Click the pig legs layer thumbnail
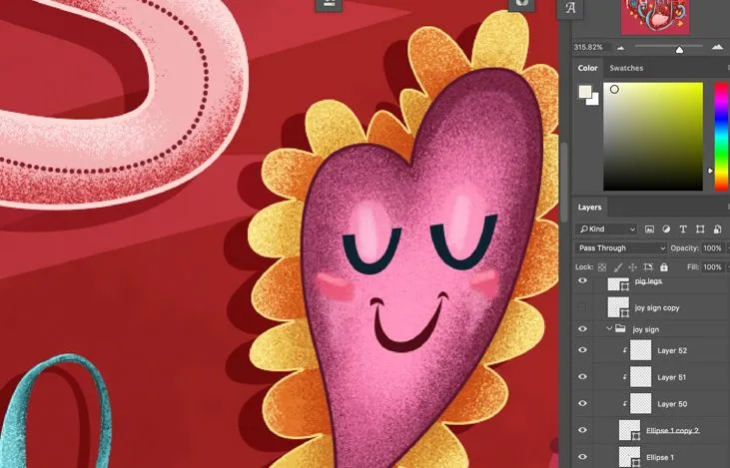730x468 pixels. pyautogui.click(x=618, y=283)
